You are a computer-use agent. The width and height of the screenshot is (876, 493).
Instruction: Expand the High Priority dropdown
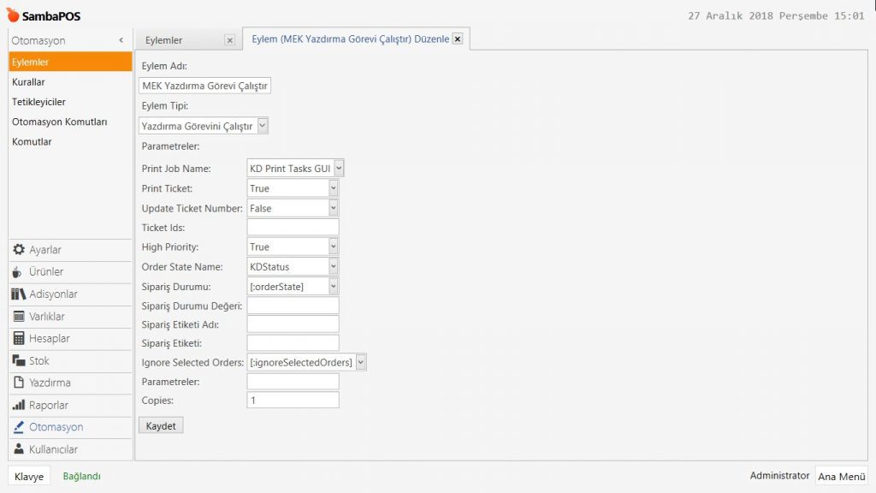334,247
